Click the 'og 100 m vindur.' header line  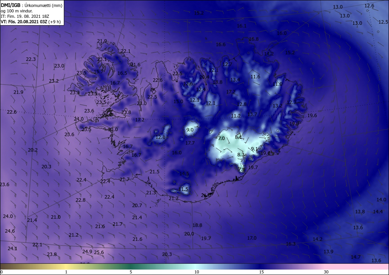pyautogui.click(x=17, y=11)
